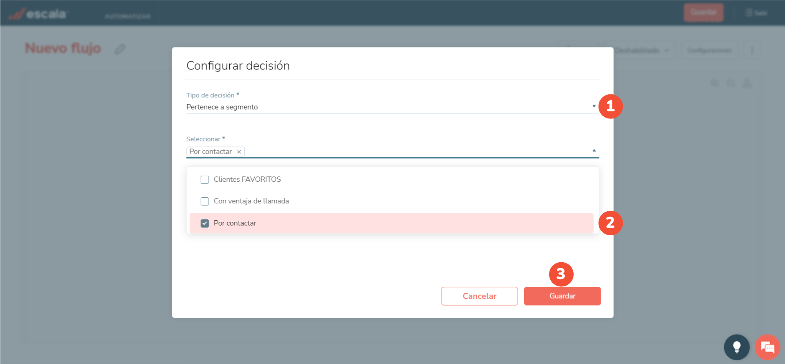Open the Configuraciones option
Screen dimensions: 785x364
pyautogui.click(x=709, y=50)
